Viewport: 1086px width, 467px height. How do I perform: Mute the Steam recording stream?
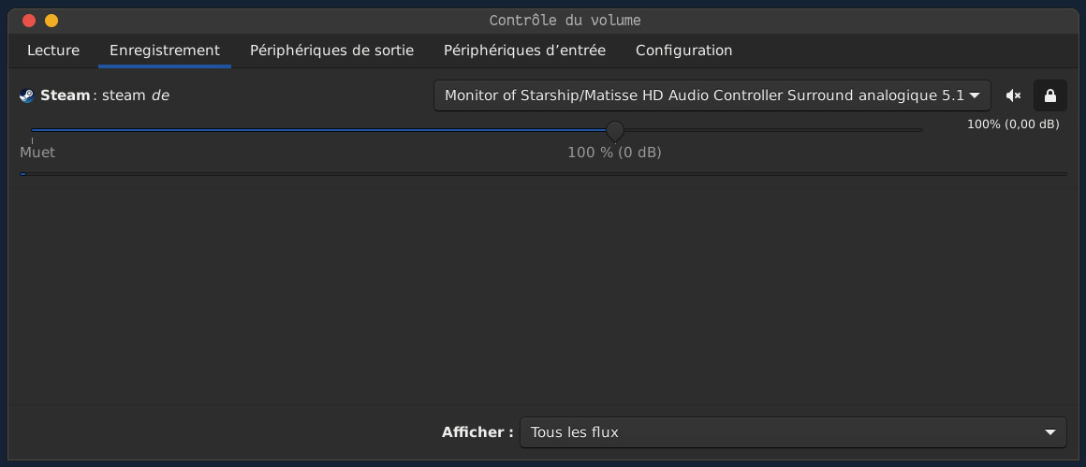(1013, 95)
